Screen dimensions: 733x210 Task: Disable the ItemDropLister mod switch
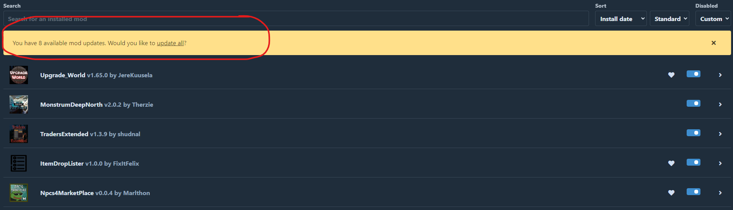pyautogui.click(x=694, y=162)
